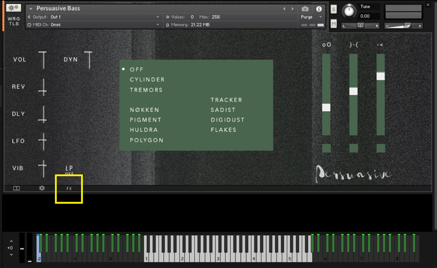437x268 pixels.
Task: Select OFF in the effect list
Action: pyautogui.click(x=136, y=69)
